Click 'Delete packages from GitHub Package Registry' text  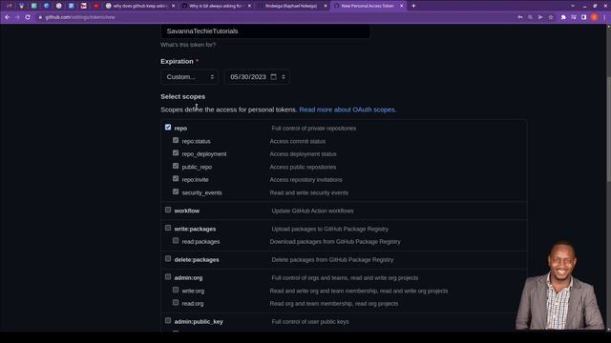[332, 259]
